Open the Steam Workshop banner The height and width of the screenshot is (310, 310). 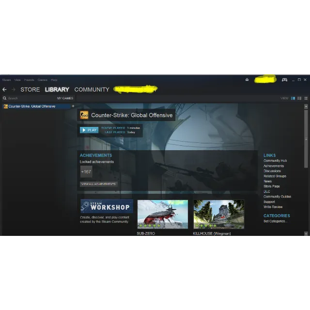click(107, 206)
